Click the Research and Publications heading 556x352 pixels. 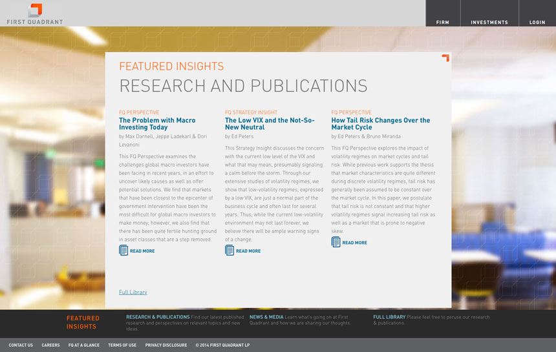point(243,86)
